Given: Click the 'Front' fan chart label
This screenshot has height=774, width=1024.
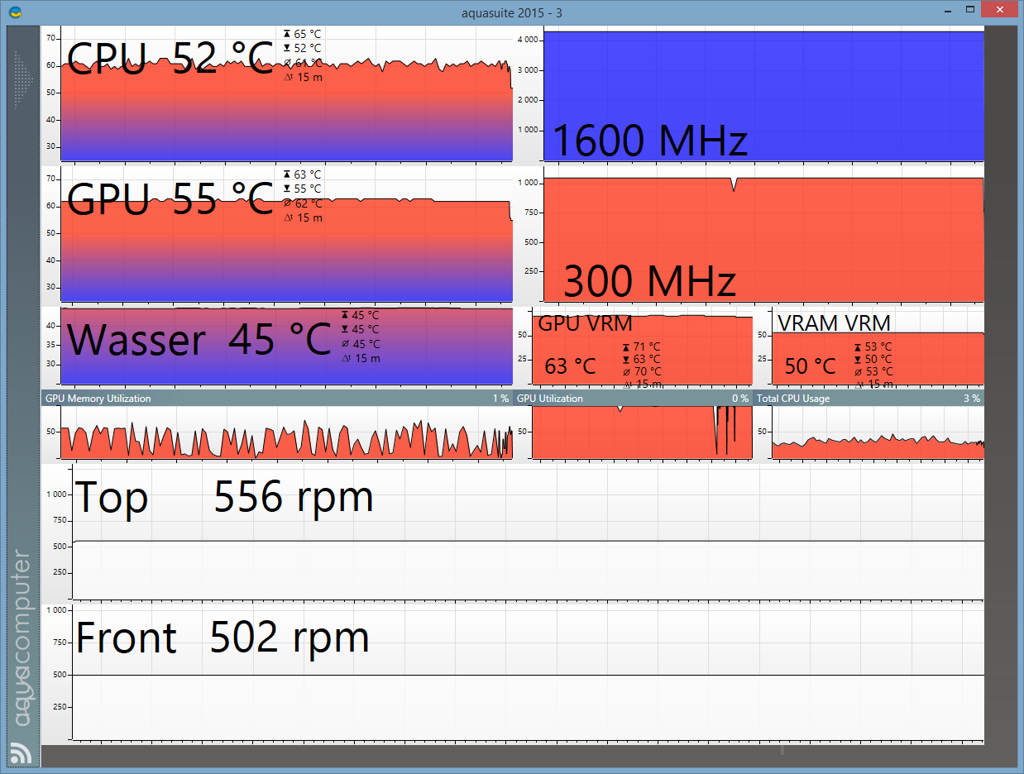Looking at the screenshot, I should [x=127, y=638].
